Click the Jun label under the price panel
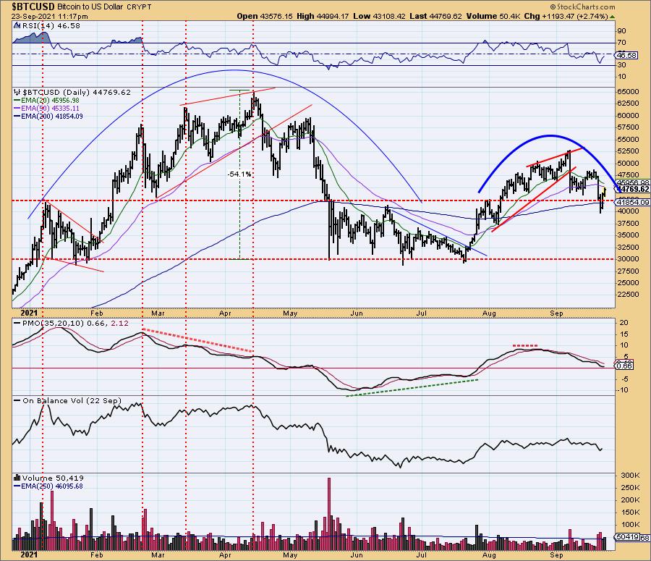 tap(356, 313)
